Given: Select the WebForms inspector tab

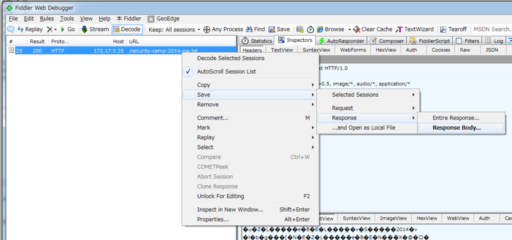Looking at the screenshot, I should pyautogui.click(x=352, y=50).
